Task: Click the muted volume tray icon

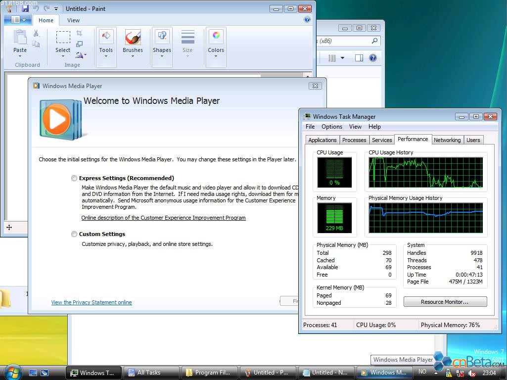Action: pos(472,373)
